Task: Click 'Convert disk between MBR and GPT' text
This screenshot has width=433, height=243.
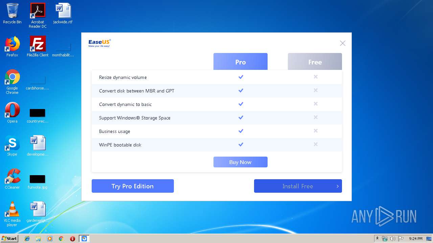Action: click(137, 91)
